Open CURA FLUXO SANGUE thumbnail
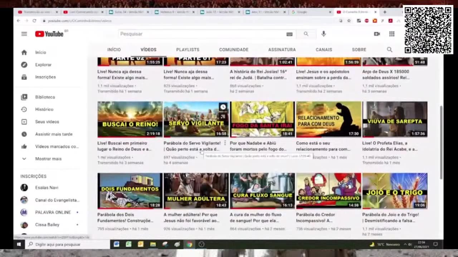The image size is (458, 257). click(x=262, y=191)
